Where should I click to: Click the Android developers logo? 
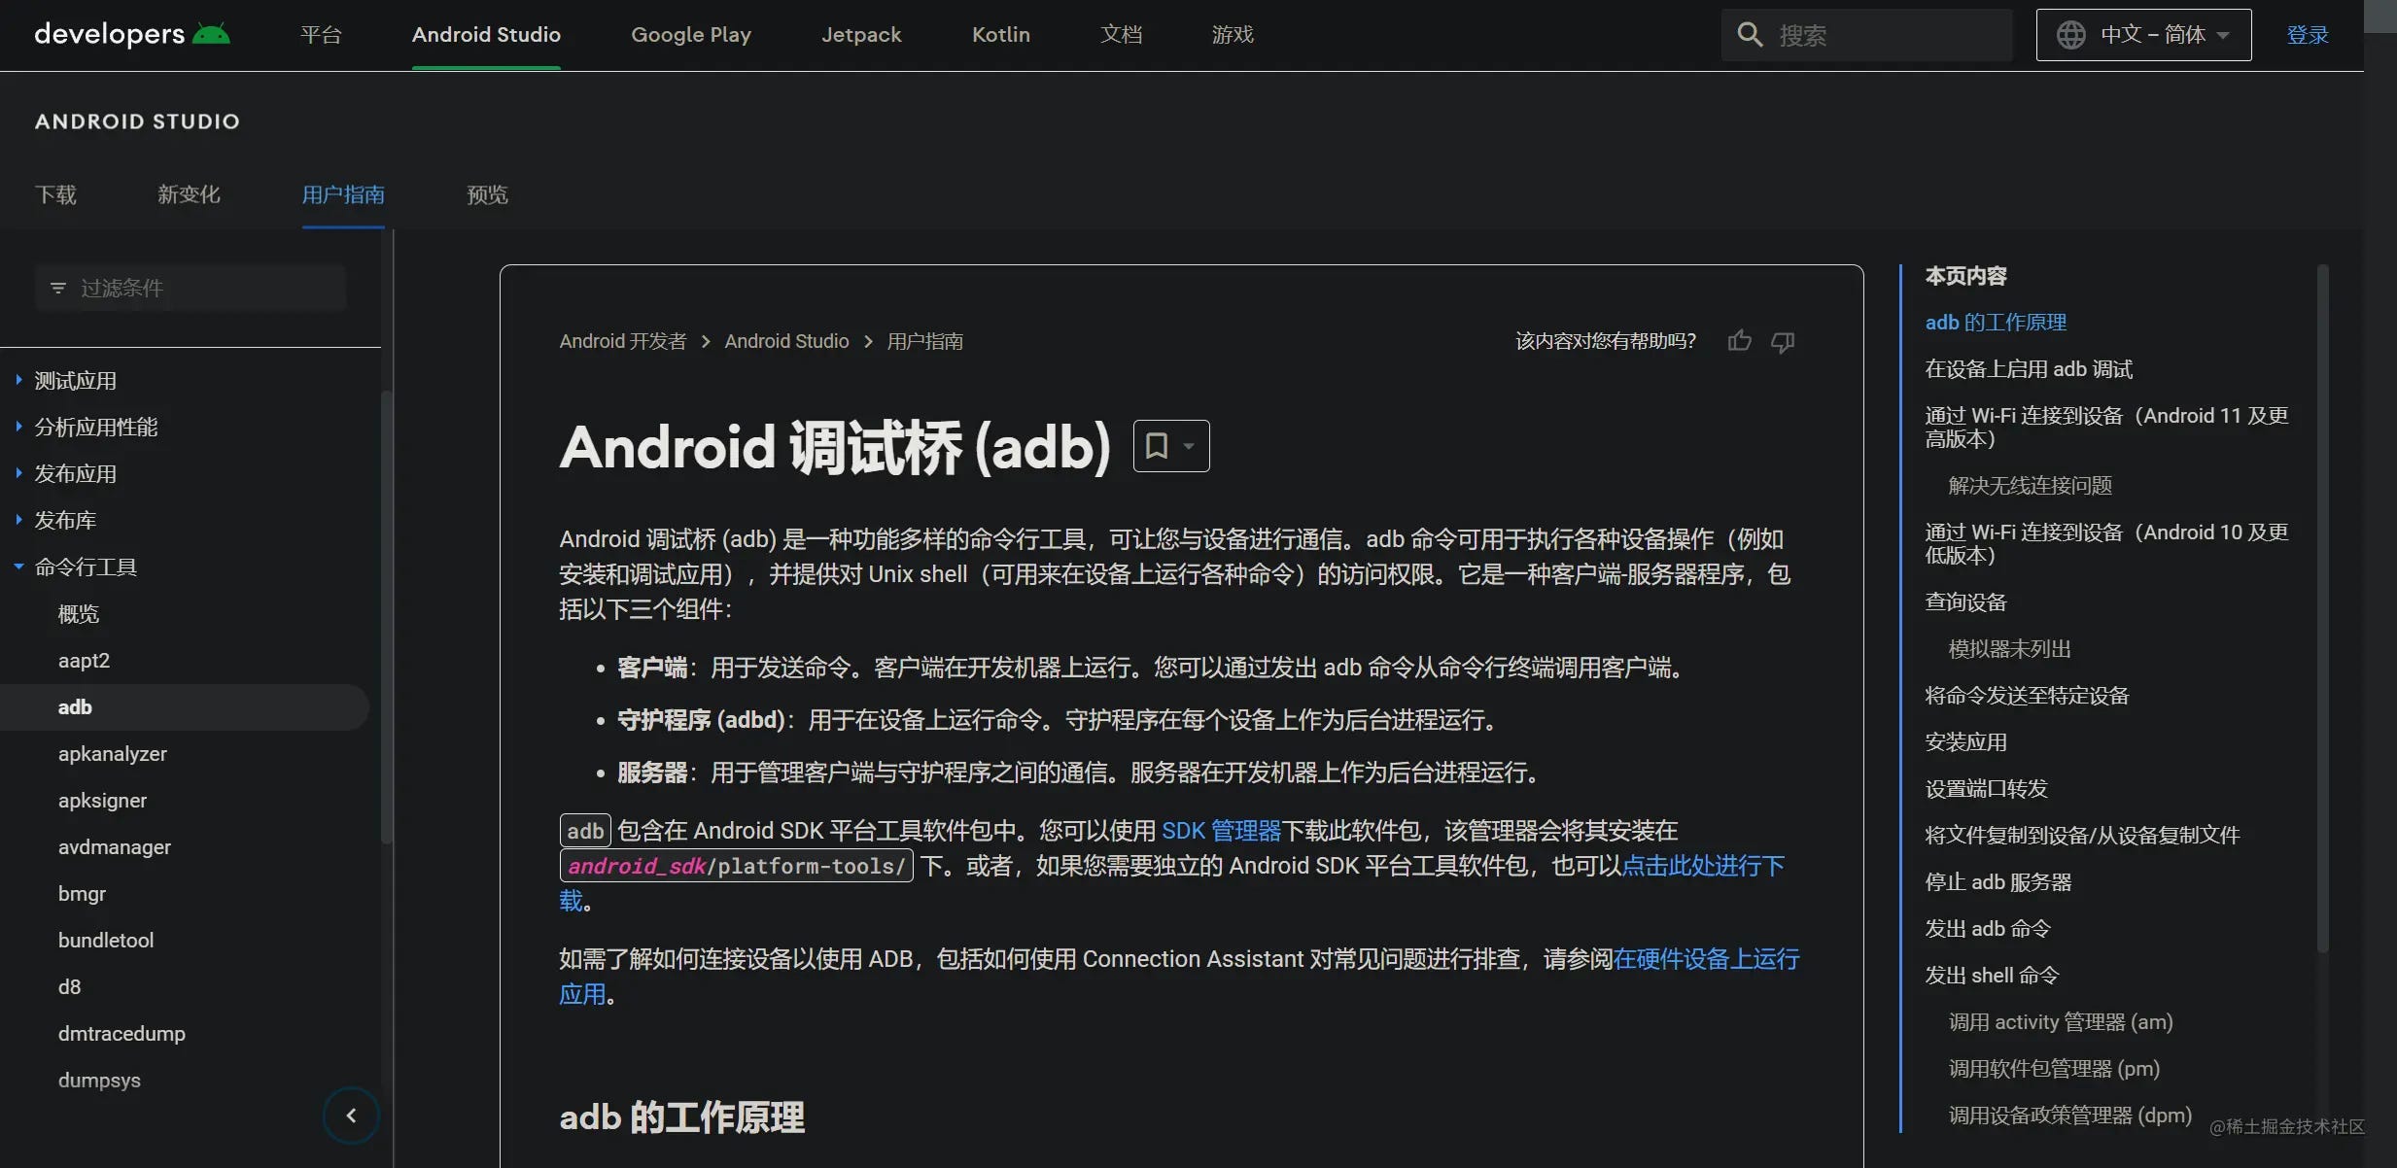click(x=132, y=34)
